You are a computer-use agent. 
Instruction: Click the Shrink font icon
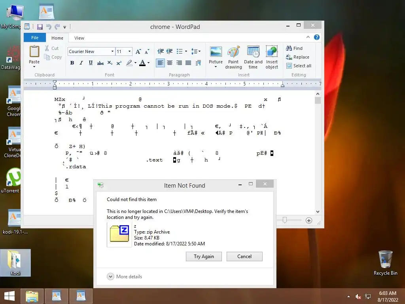click(147, 51)
